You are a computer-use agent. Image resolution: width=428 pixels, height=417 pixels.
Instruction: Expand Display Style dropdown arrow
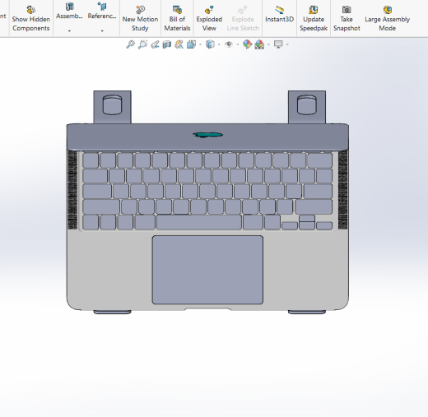(219, 44)
